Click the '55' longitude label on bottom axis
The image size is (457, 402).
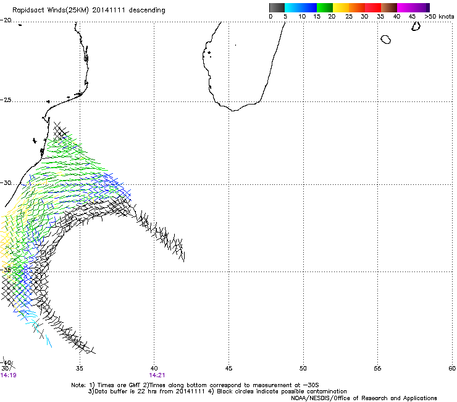click(377, 369)
